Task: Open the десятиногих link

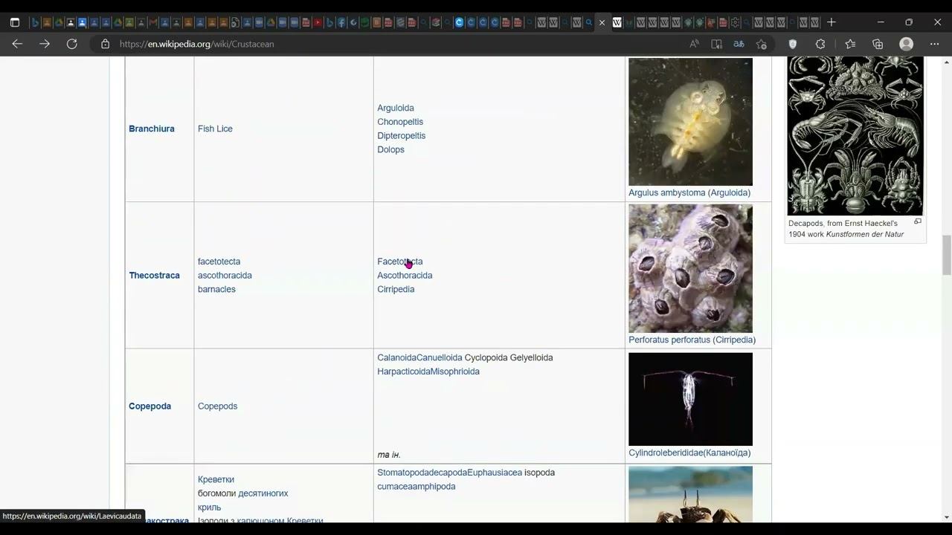Action: point(263,493)
